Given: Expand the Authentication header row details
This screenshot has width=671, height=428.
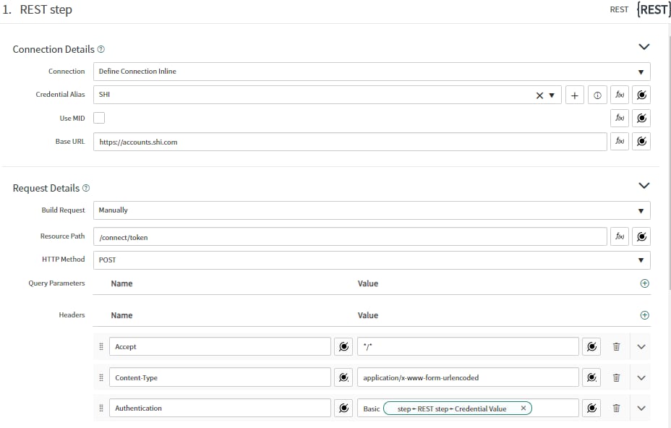Looking at the screenshot, I should coord(640,408).
